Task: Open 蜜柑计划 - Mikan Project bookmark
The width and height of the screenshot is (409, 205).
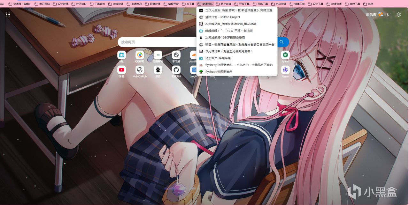Action: pos(237,17)
